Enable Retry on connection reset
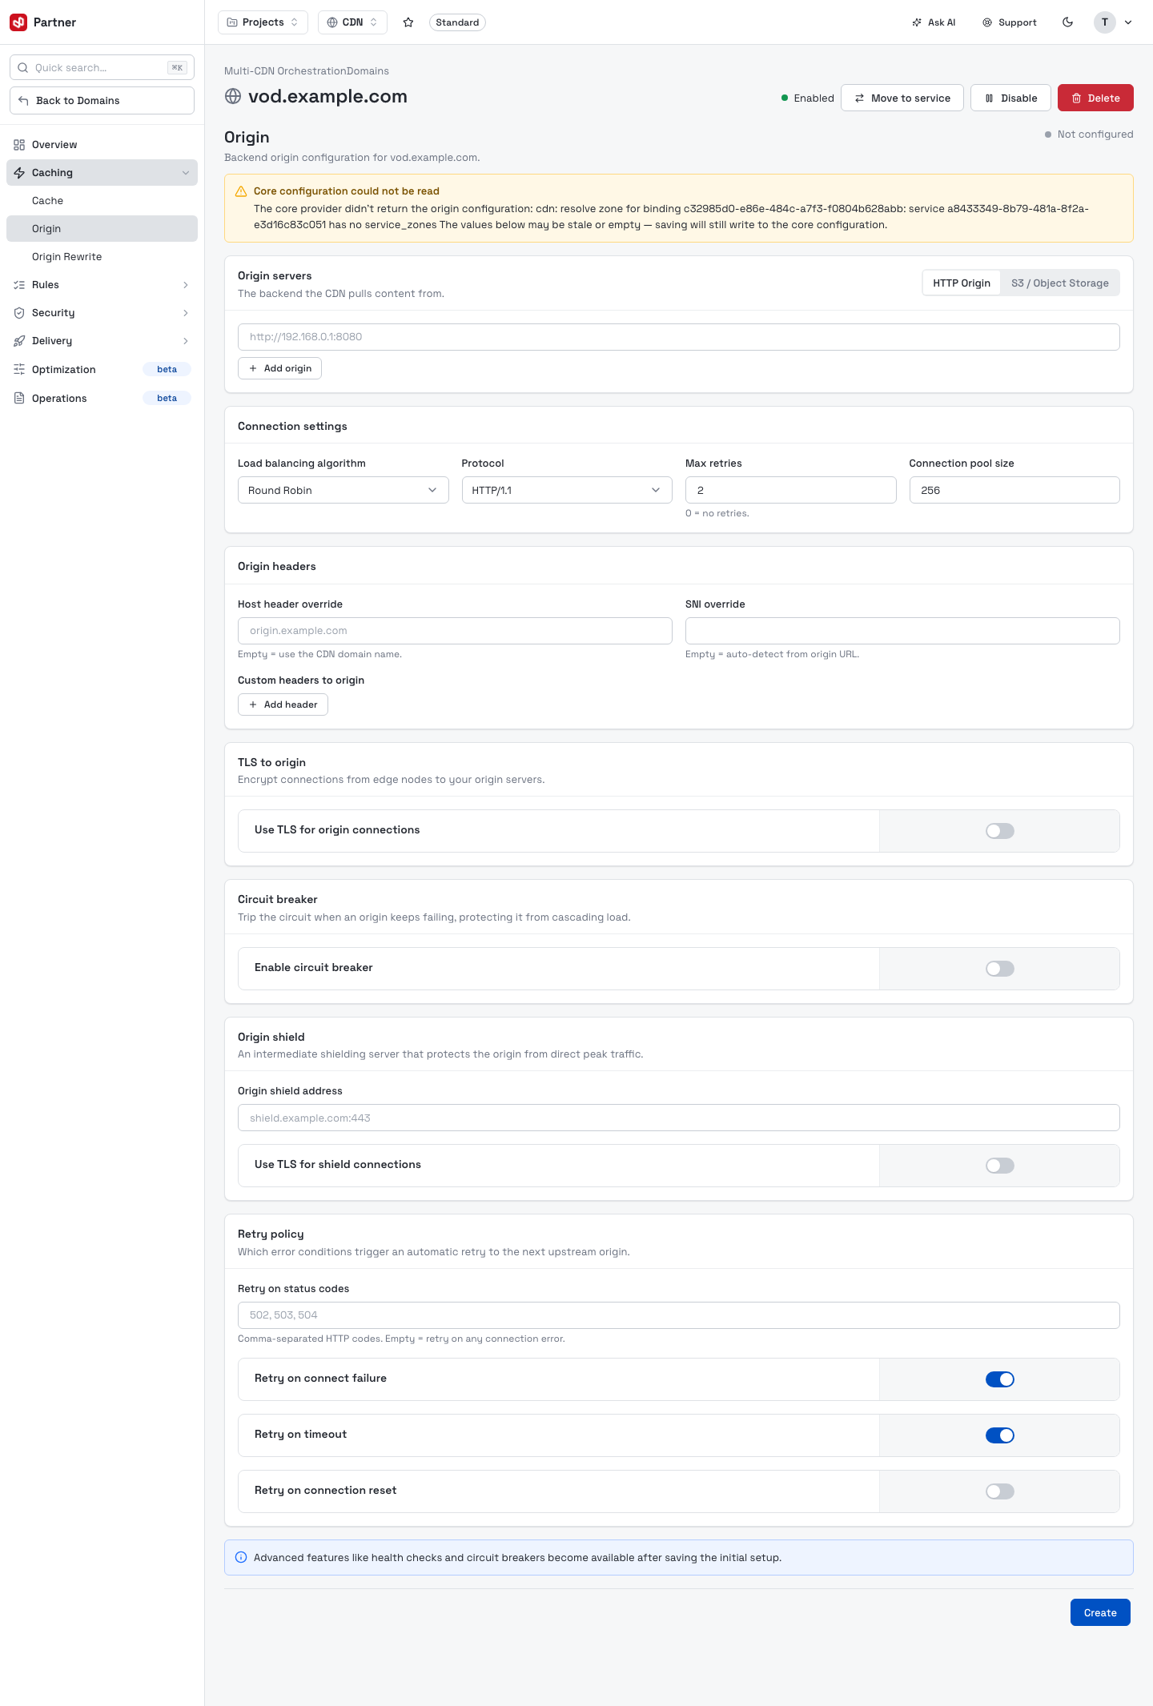Viewport: 1153px width, 1706px height. pos(1000,1491)
